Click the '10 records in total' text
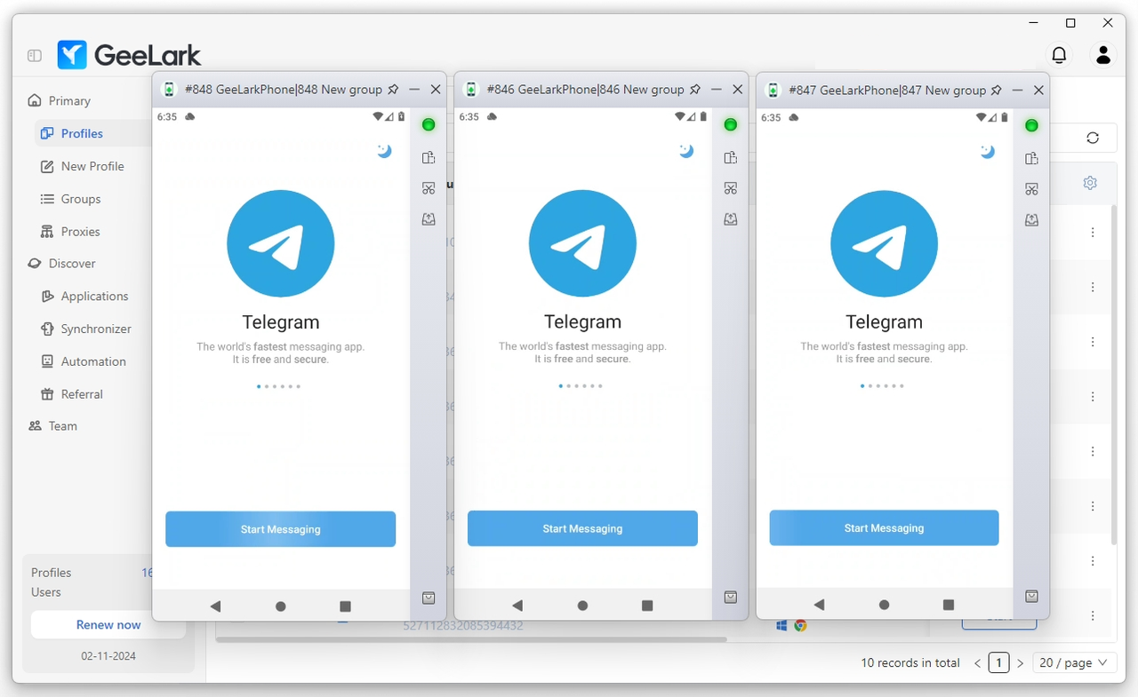Viewport: 1138px width, 697px height. pyautogui.click(x=910, y=662)
